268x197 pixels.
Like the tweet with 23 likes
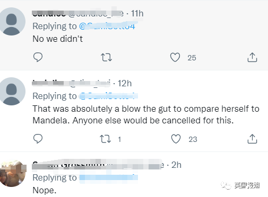pyautogui.click(x=176, y=139)
